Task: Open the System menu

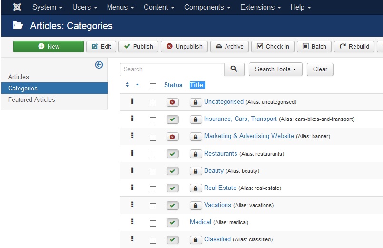Action: click(48, 7)
